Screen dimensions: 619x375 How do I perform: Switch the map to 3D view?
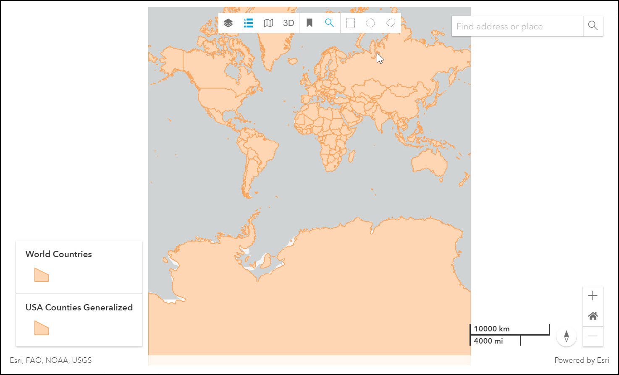click(289, 23)
